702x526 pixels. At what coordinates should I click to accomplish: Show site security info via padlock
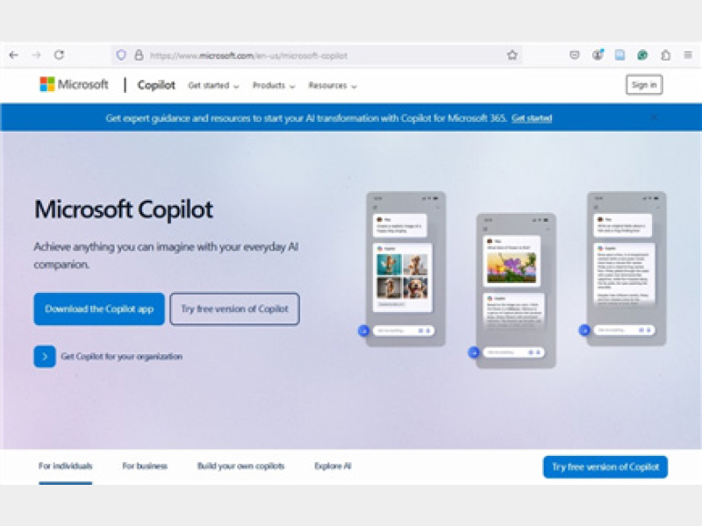(139, 55)
